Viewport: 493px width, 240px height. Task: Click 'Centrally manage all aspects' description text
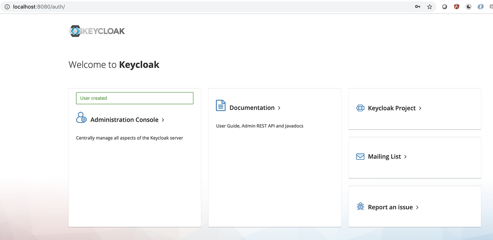tap(130, 138)
